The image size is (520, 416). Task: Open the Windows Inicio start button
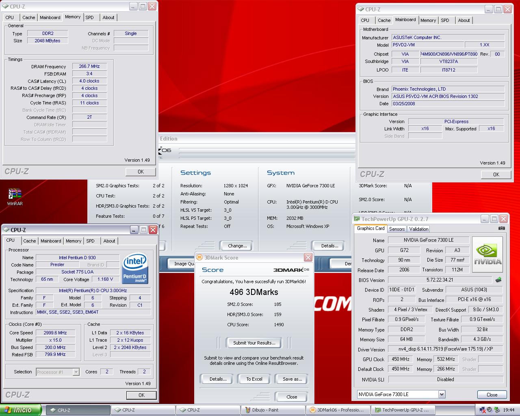[x=21, y=410]
